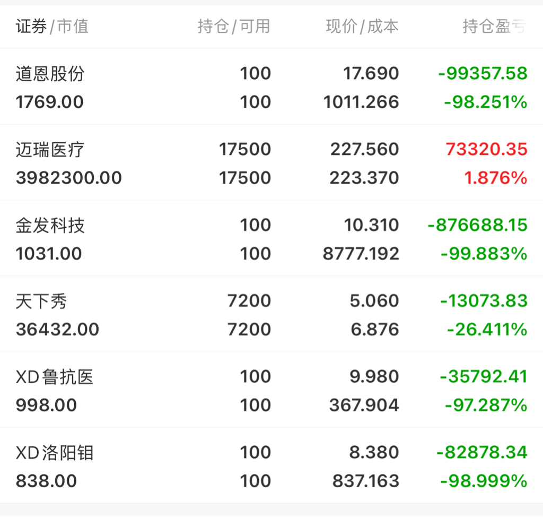This screenshot has height=517, width=543.
Task: Select profit percentage 1.876%
Action: pos(496,178)
